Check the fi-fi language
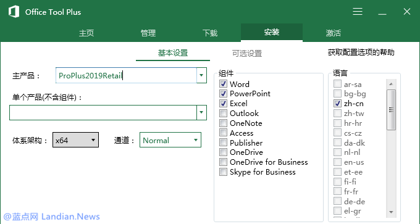 pos(337,181)
